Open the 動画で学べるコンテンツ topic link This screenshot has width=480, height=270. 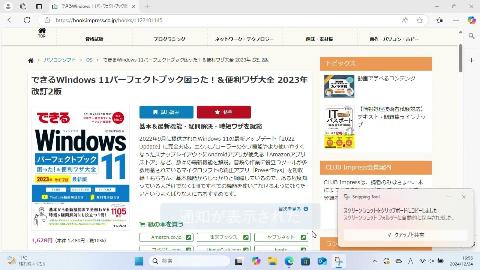click(x=386, y=78)
